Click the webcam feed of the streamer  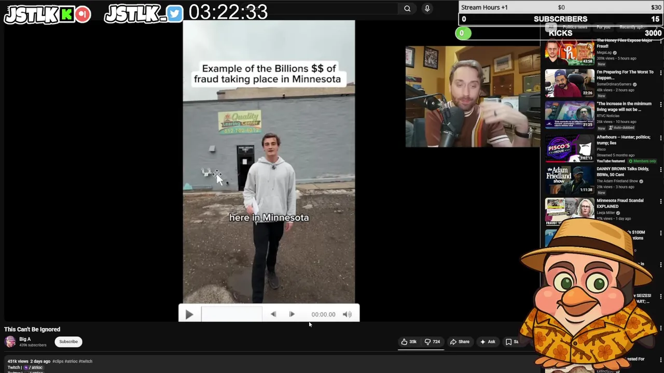pos(473,97)
